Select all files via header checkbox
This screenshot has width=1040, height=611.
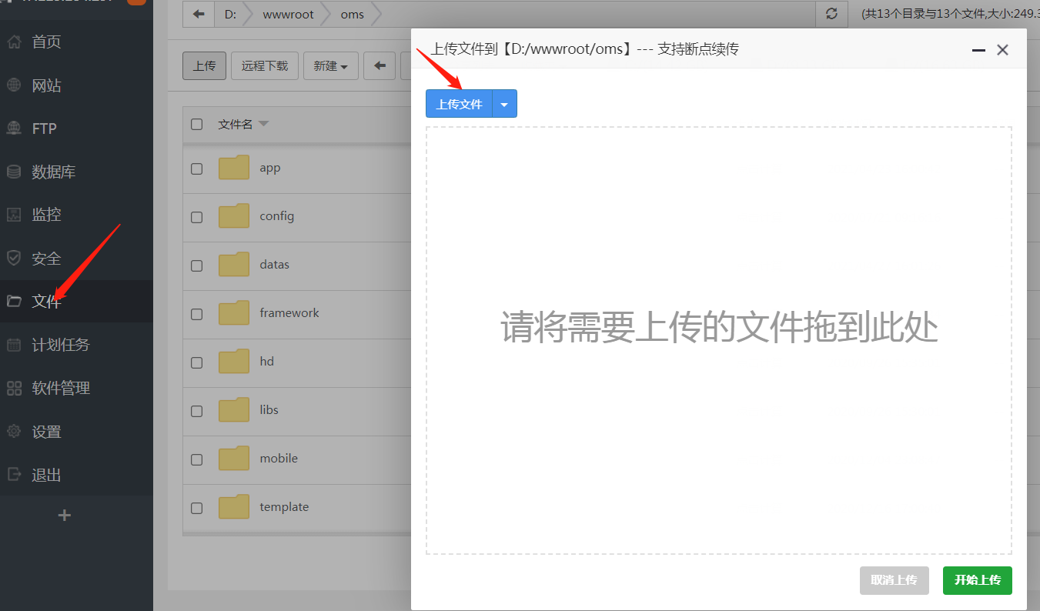[197, 123]
